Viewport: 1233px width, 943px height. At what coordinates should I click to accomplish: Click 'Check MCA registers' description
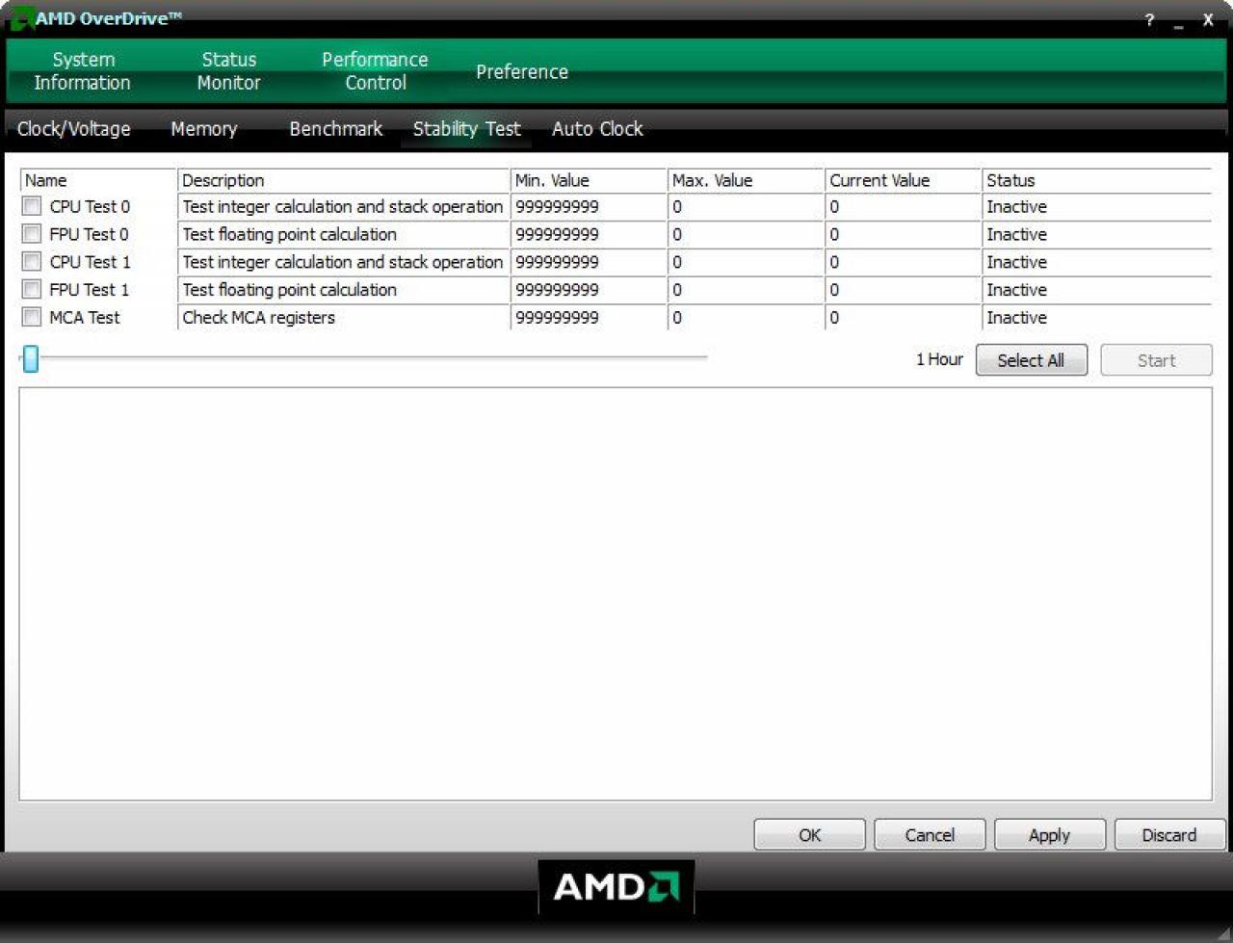259,317
